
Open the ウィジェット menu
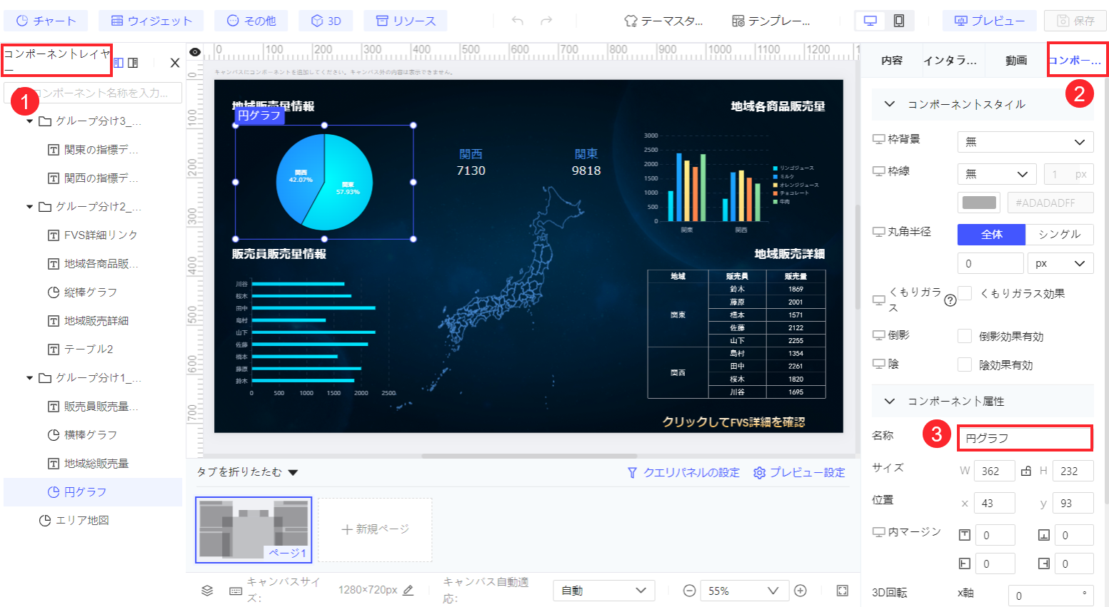click(151, 21)
